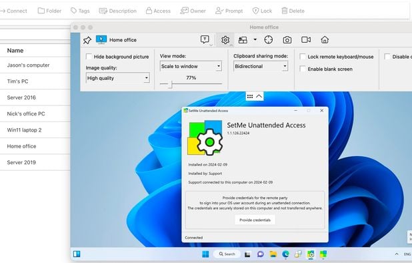
Task: Click the monitor layout icon
Action: (x=243, y=40)
